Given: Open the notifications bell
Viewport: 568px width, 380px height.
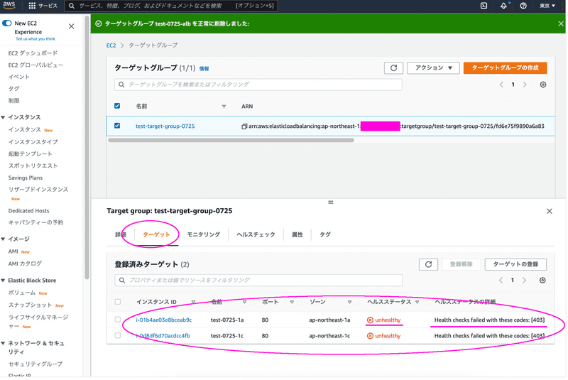Looking at the screenshot, I should coord(504,6).
